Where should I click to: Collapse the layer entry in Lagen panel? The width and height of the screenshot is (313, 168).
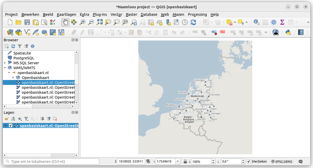pos(5,126)
